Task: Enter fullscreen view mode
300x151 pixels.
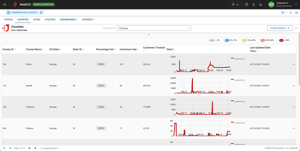Action: coord(291,13)
